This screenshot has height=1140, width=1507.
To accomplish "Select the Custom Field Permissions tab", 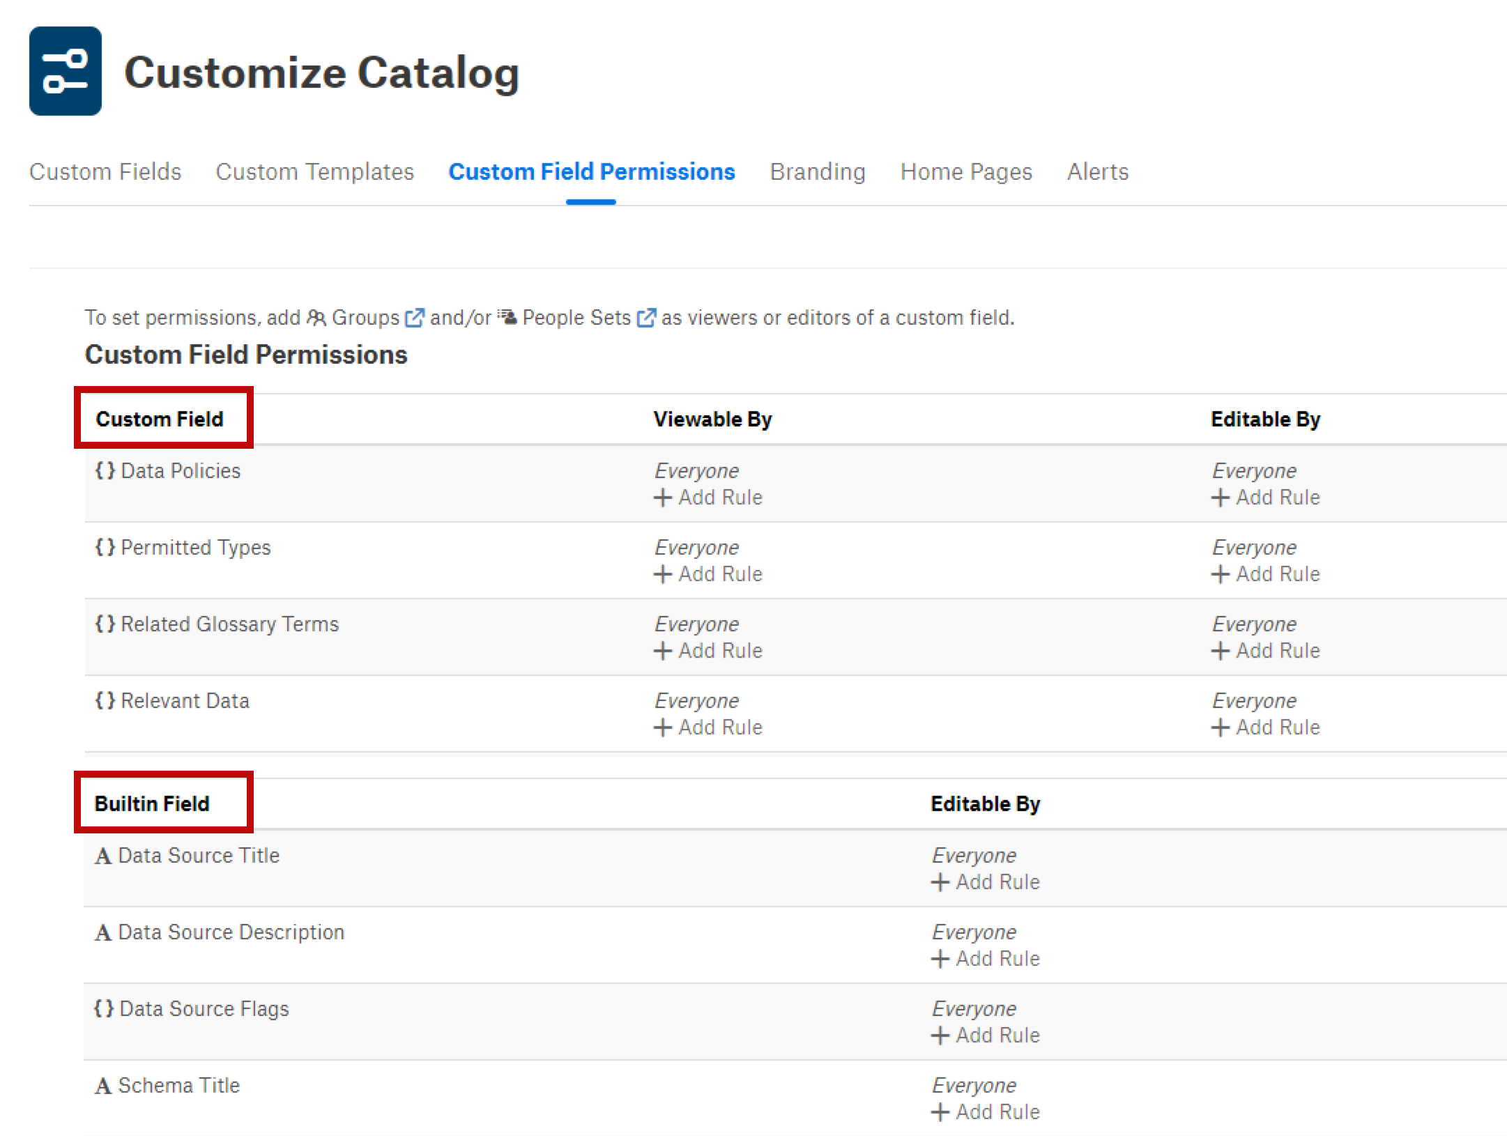I will click(x=592, y=171).
